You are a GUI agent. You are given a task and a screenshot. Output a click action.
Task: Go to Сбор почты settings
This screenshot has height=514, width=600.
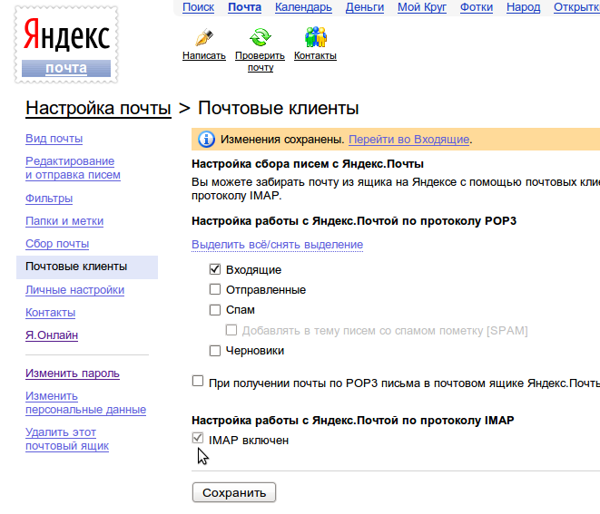pyautogui.click(x=57, y=244)
